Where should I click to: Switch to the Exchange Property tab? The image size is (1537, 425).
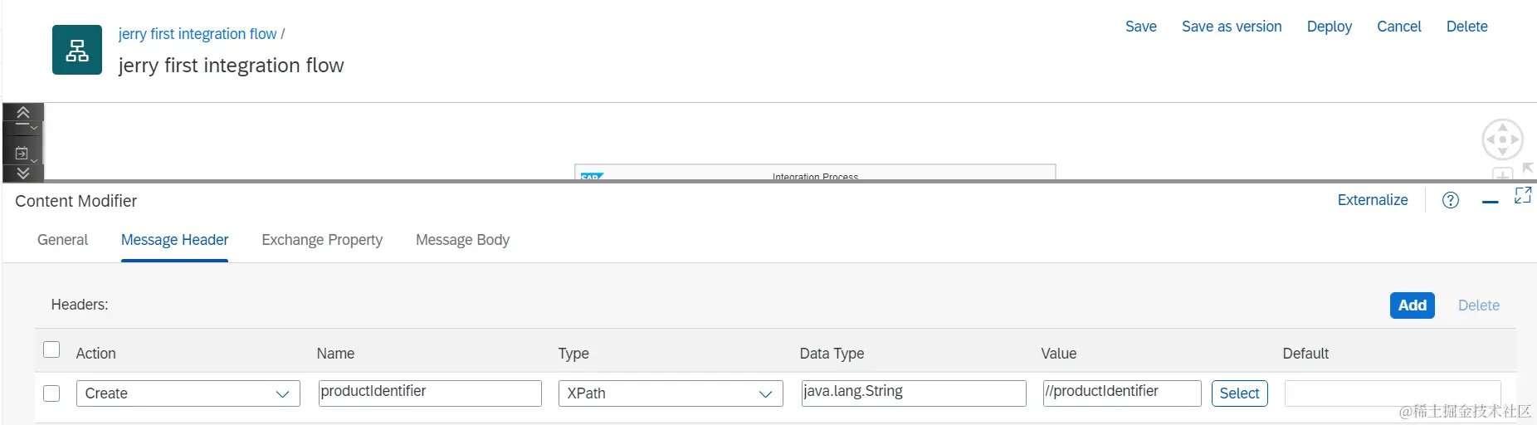[322, 240]
